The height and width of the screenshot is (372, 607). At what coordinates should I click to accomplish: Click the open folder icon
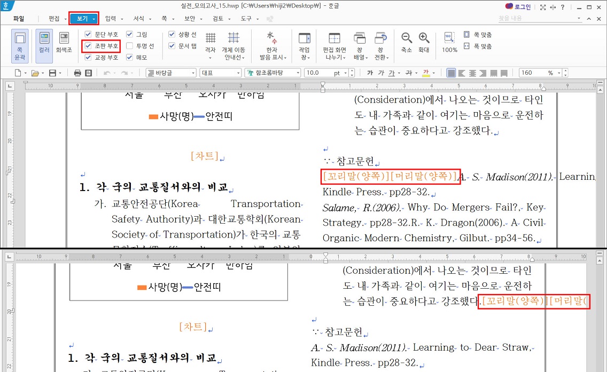[x=35, y=73]
